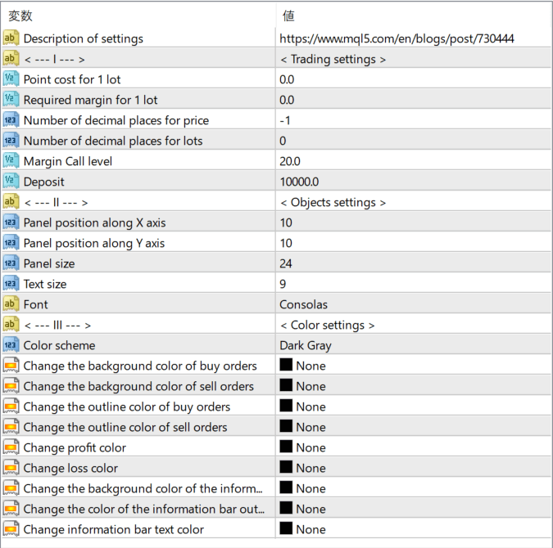Click the enum icon beside Color scheme
This screenshot has height=548, width=553.
click(x=11, y=345)
